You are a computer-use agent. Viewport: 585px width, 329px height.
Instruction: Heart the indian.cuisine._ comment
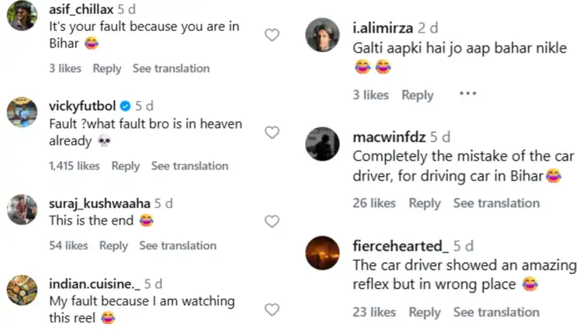click(272, 309)
